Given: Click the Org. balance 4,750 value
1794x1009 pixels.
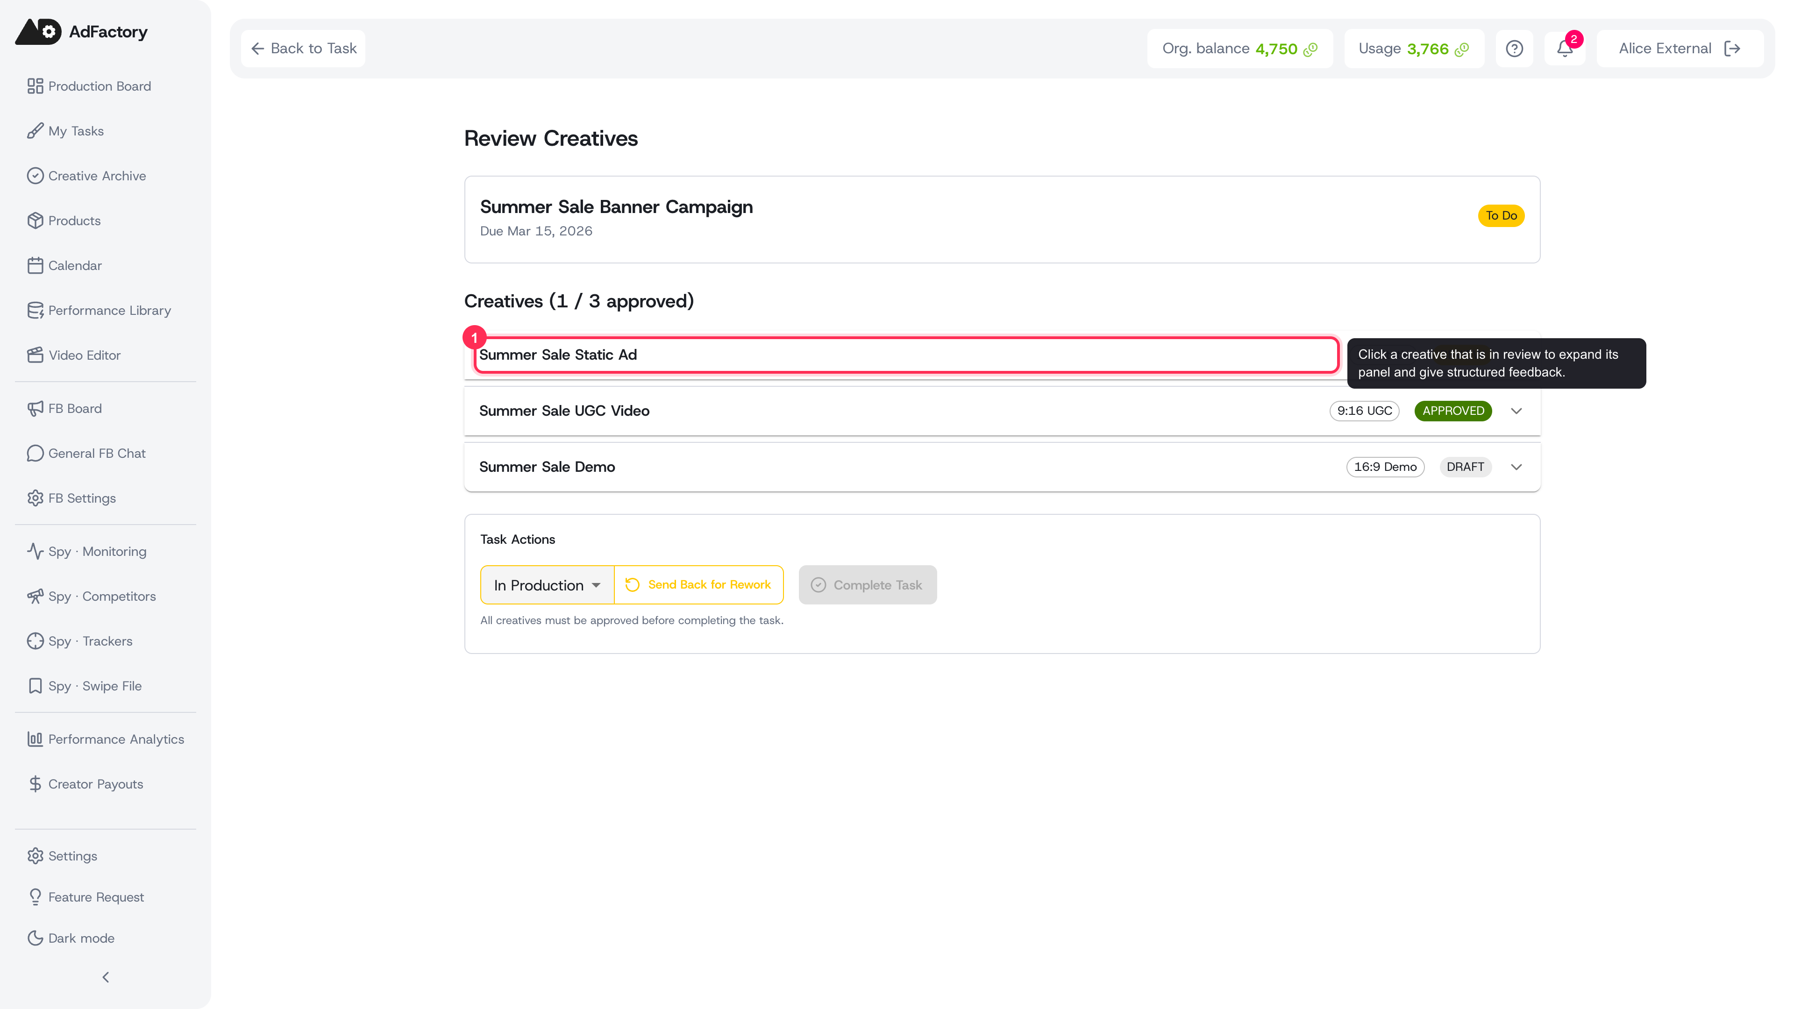Looking at the screenshot, I should tap(1276, 49).
